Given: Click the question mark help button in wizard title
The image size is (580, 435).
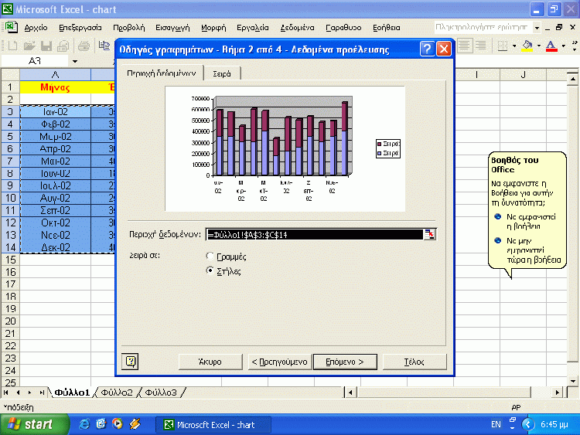Looking at the screenshot, I should click(427, 49).
